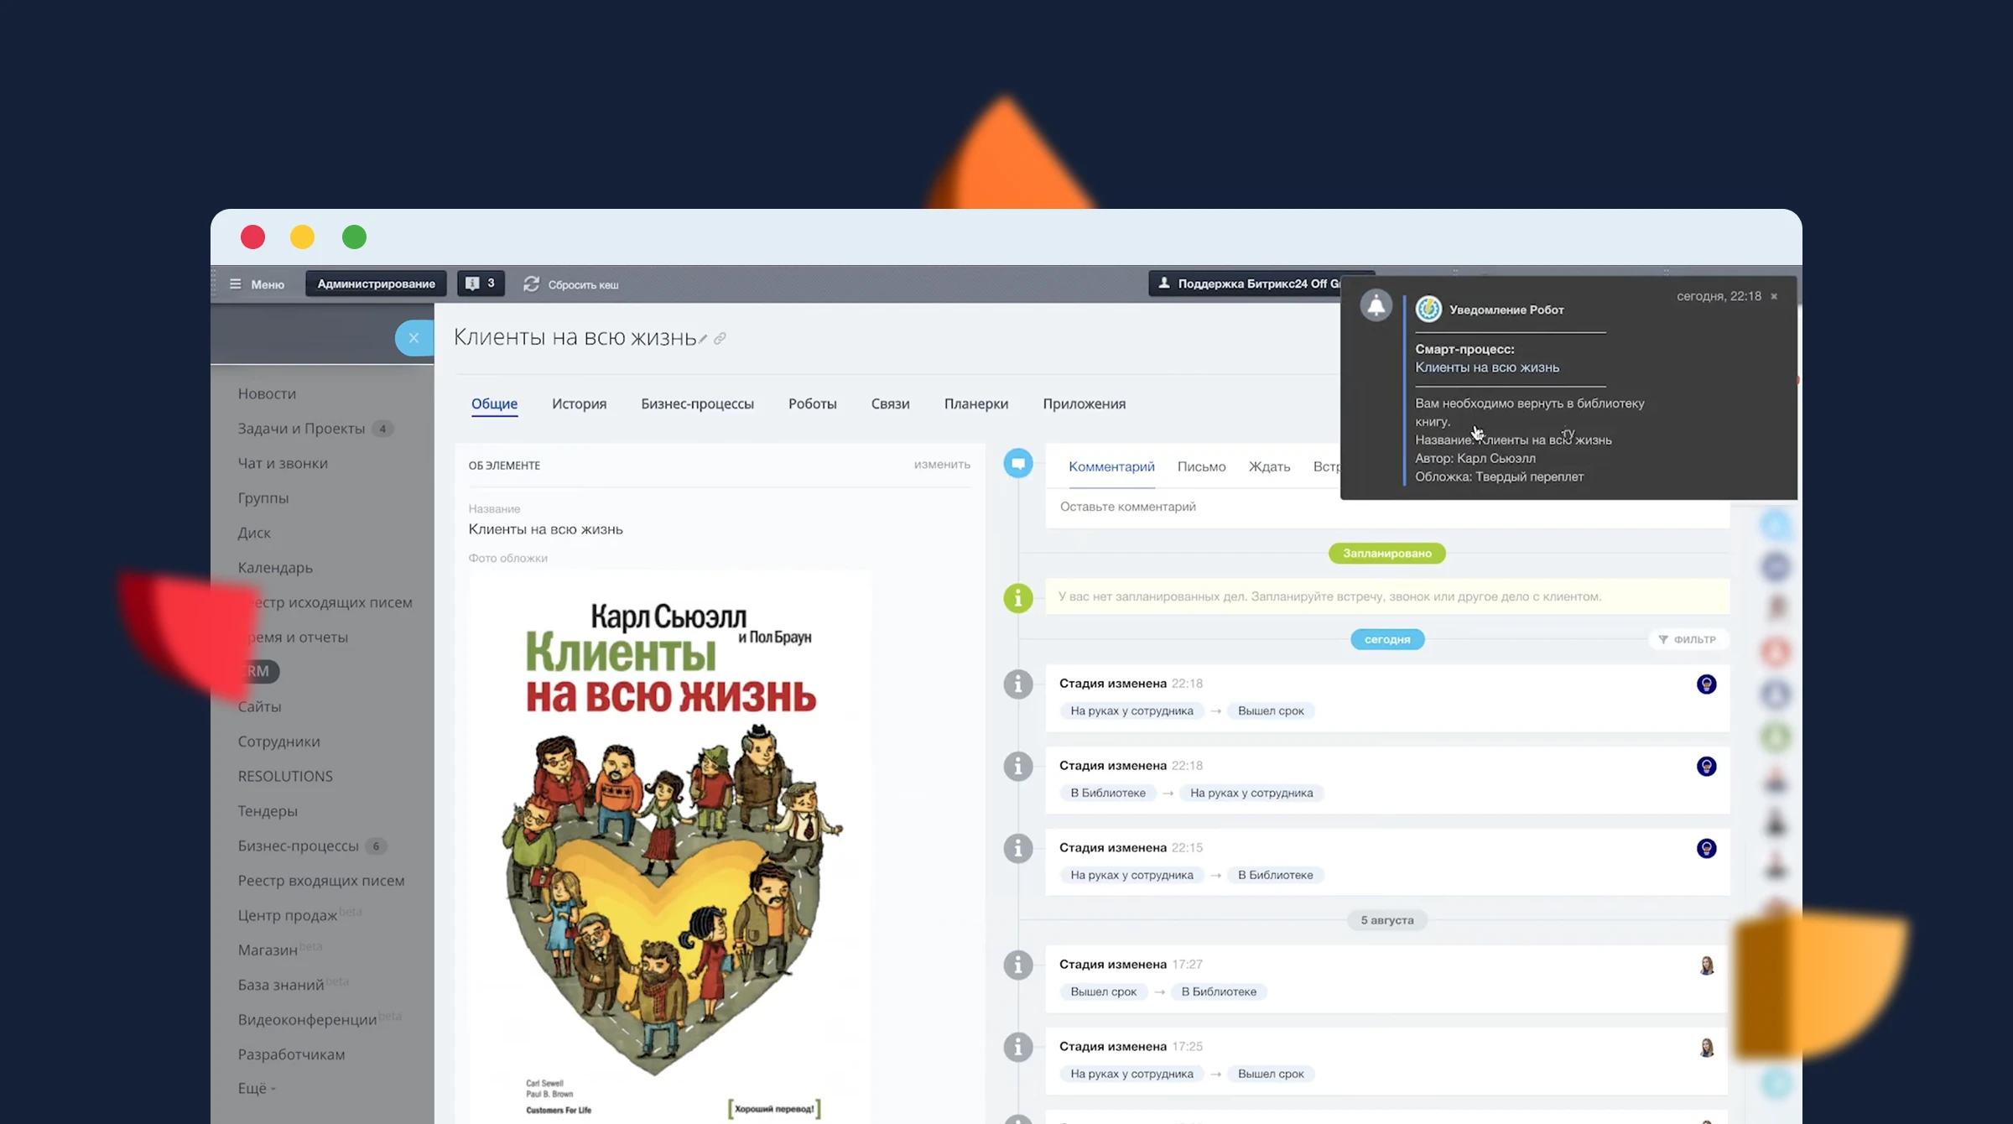Close the blue slider panel button

point(414,338)
